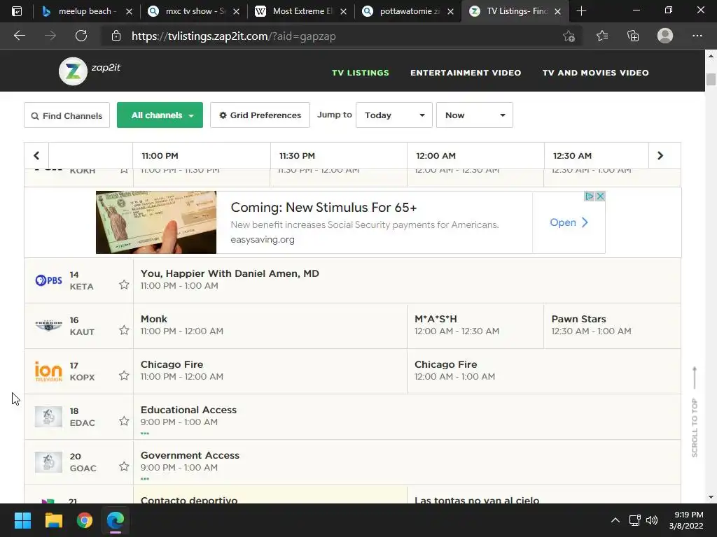Image resolution: width=717 pixels, height=537 pixels.
Task: Switch to the Most Extreme Wikipedia tab
Action: [300, 11]
